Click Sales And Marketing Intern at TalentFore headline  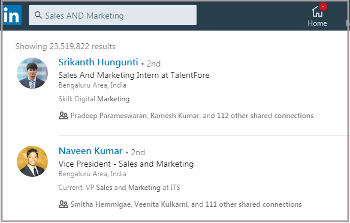click(134, 75)
